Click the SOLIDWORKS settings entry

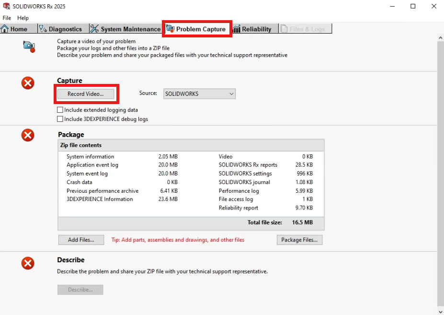point(245,174)
